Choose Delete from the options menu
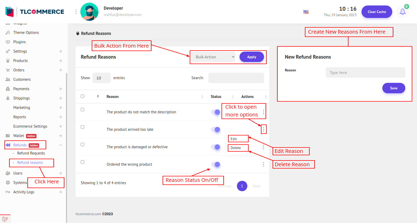417x223 pixels. [236, 148]
